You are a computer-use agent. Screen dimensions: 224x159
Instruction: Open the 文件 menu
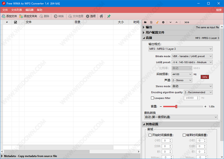(5, 10)
